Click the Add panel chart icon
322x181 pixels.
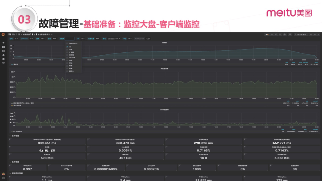click(267, 35)
